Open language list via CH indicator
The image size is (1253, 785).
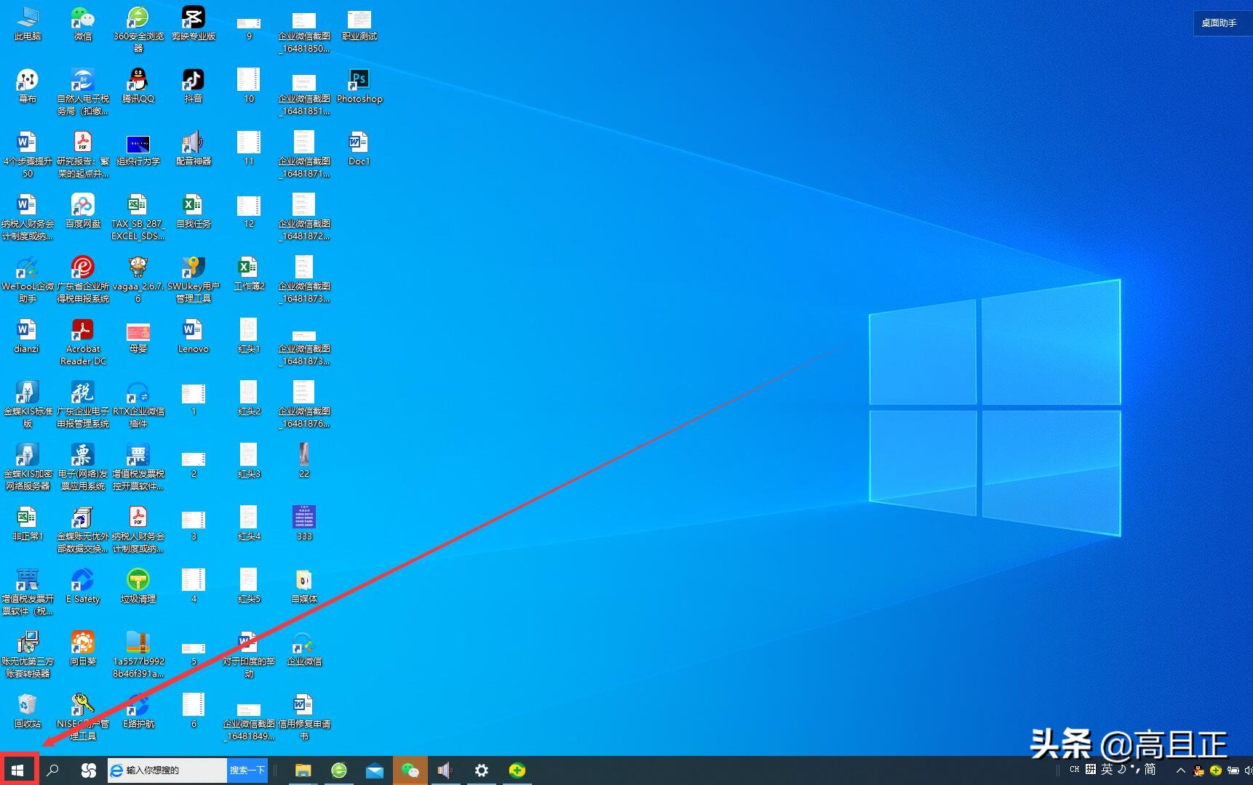point(1075,770)
